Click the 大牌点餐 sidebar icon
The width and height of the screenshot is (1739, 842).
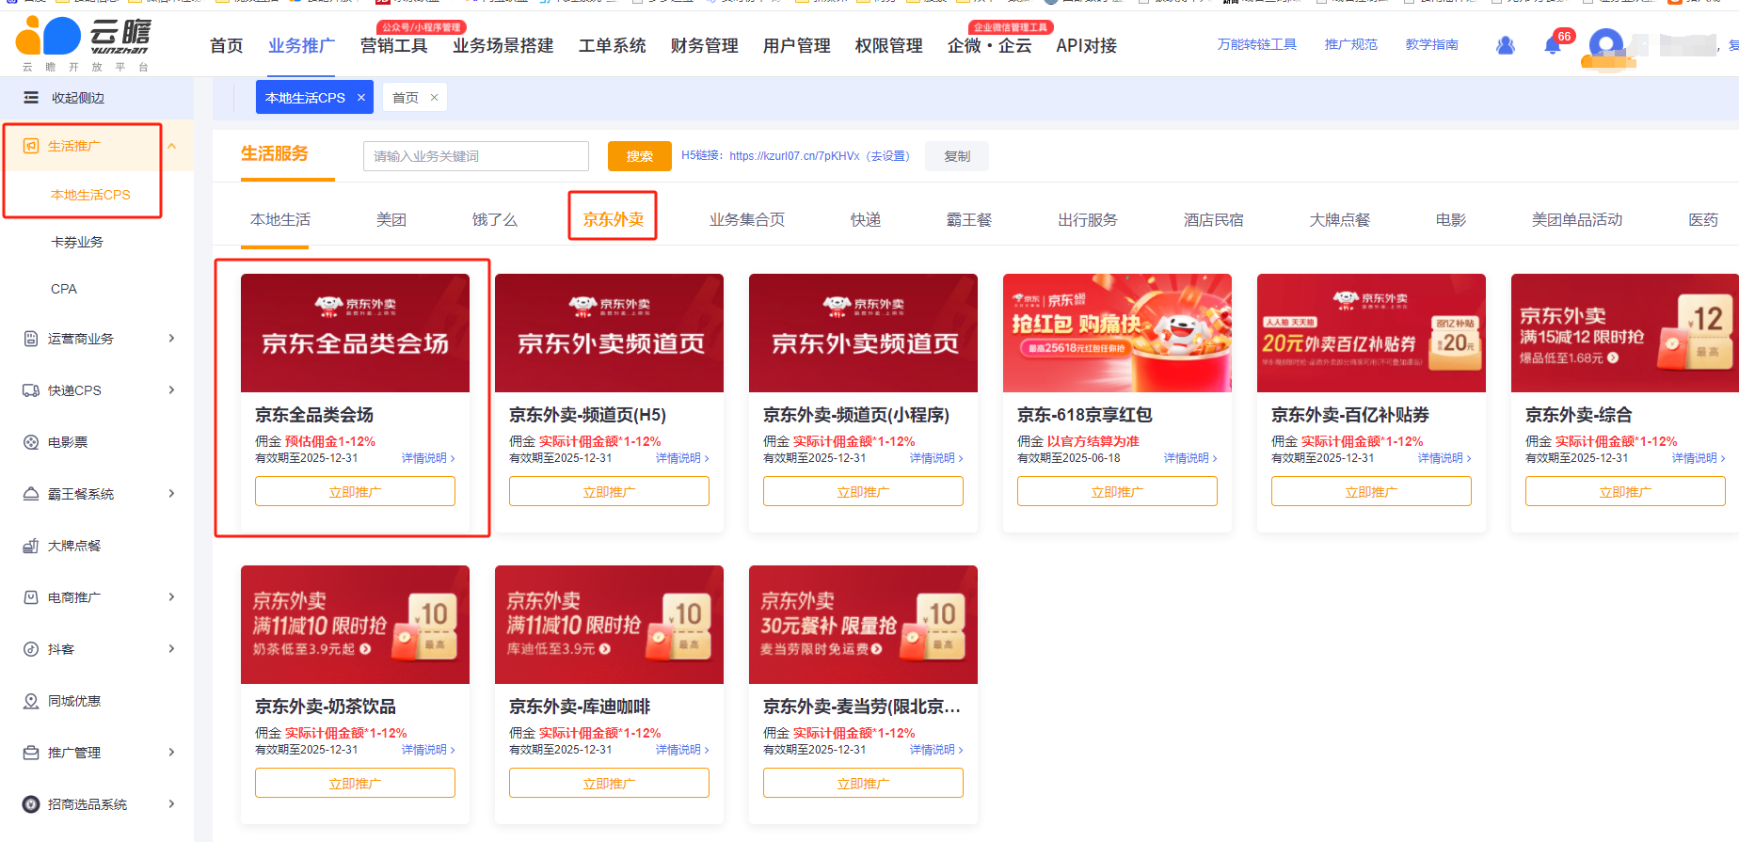(x=31, y=546)
